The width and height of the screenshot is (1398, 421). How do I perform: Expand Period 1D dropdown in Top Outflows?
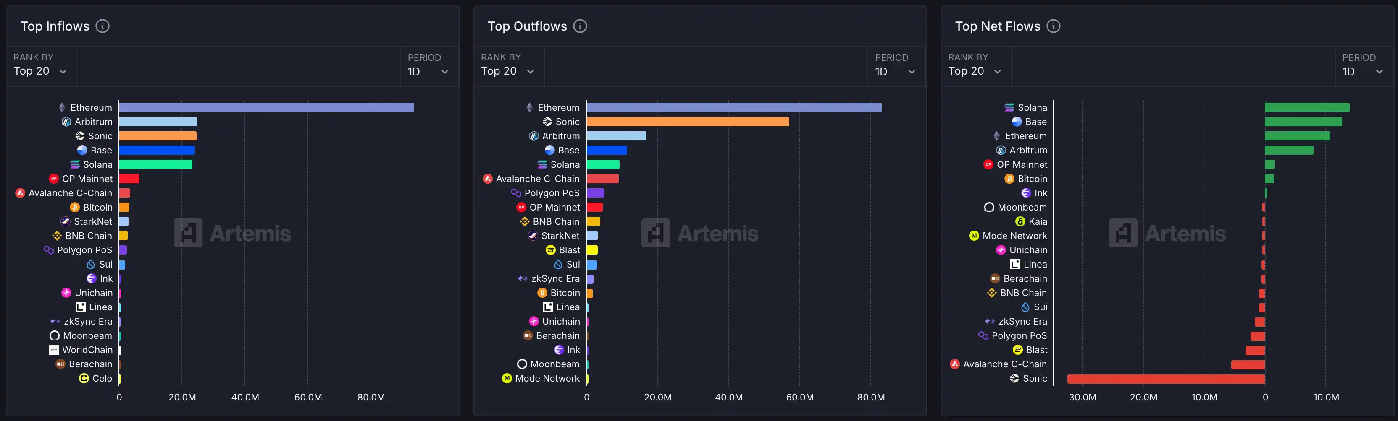tap(896, 65)
